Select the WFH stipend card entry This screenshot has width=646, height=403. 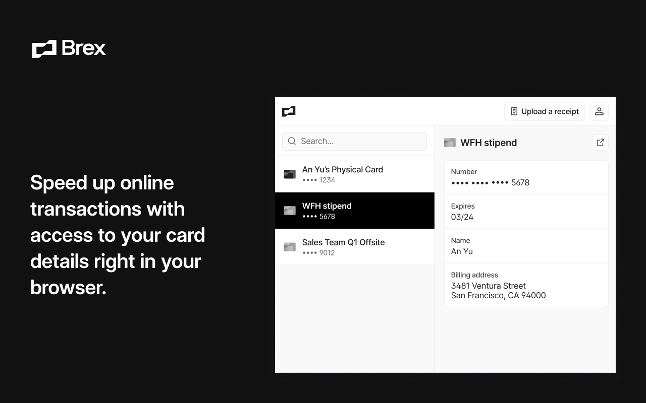[x=354, y=211]
